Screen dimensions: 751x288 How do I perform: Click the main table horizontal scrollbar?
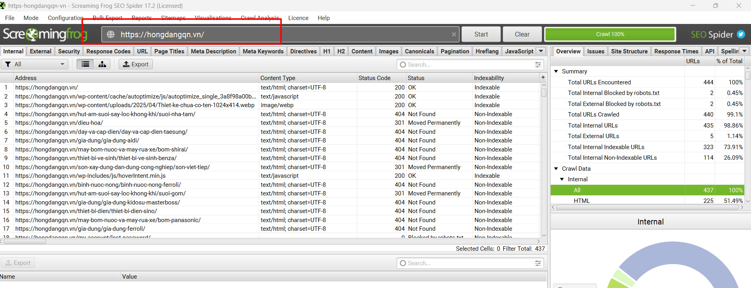[25, 241]
